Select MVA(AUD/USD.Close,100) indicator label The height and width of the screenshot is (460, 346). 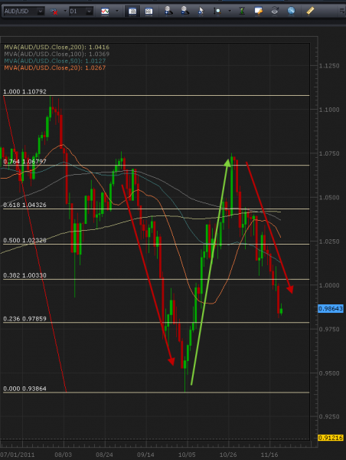57,54
